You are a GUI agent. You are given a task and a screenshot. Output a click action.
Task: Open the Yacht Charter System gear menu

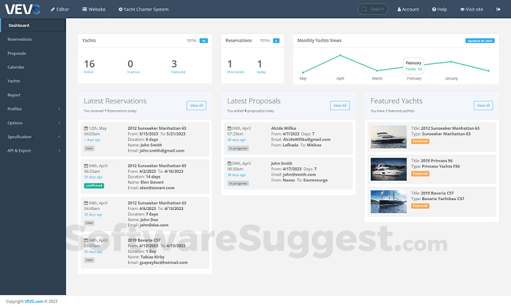pyautogui.click(x=144, y=9)
